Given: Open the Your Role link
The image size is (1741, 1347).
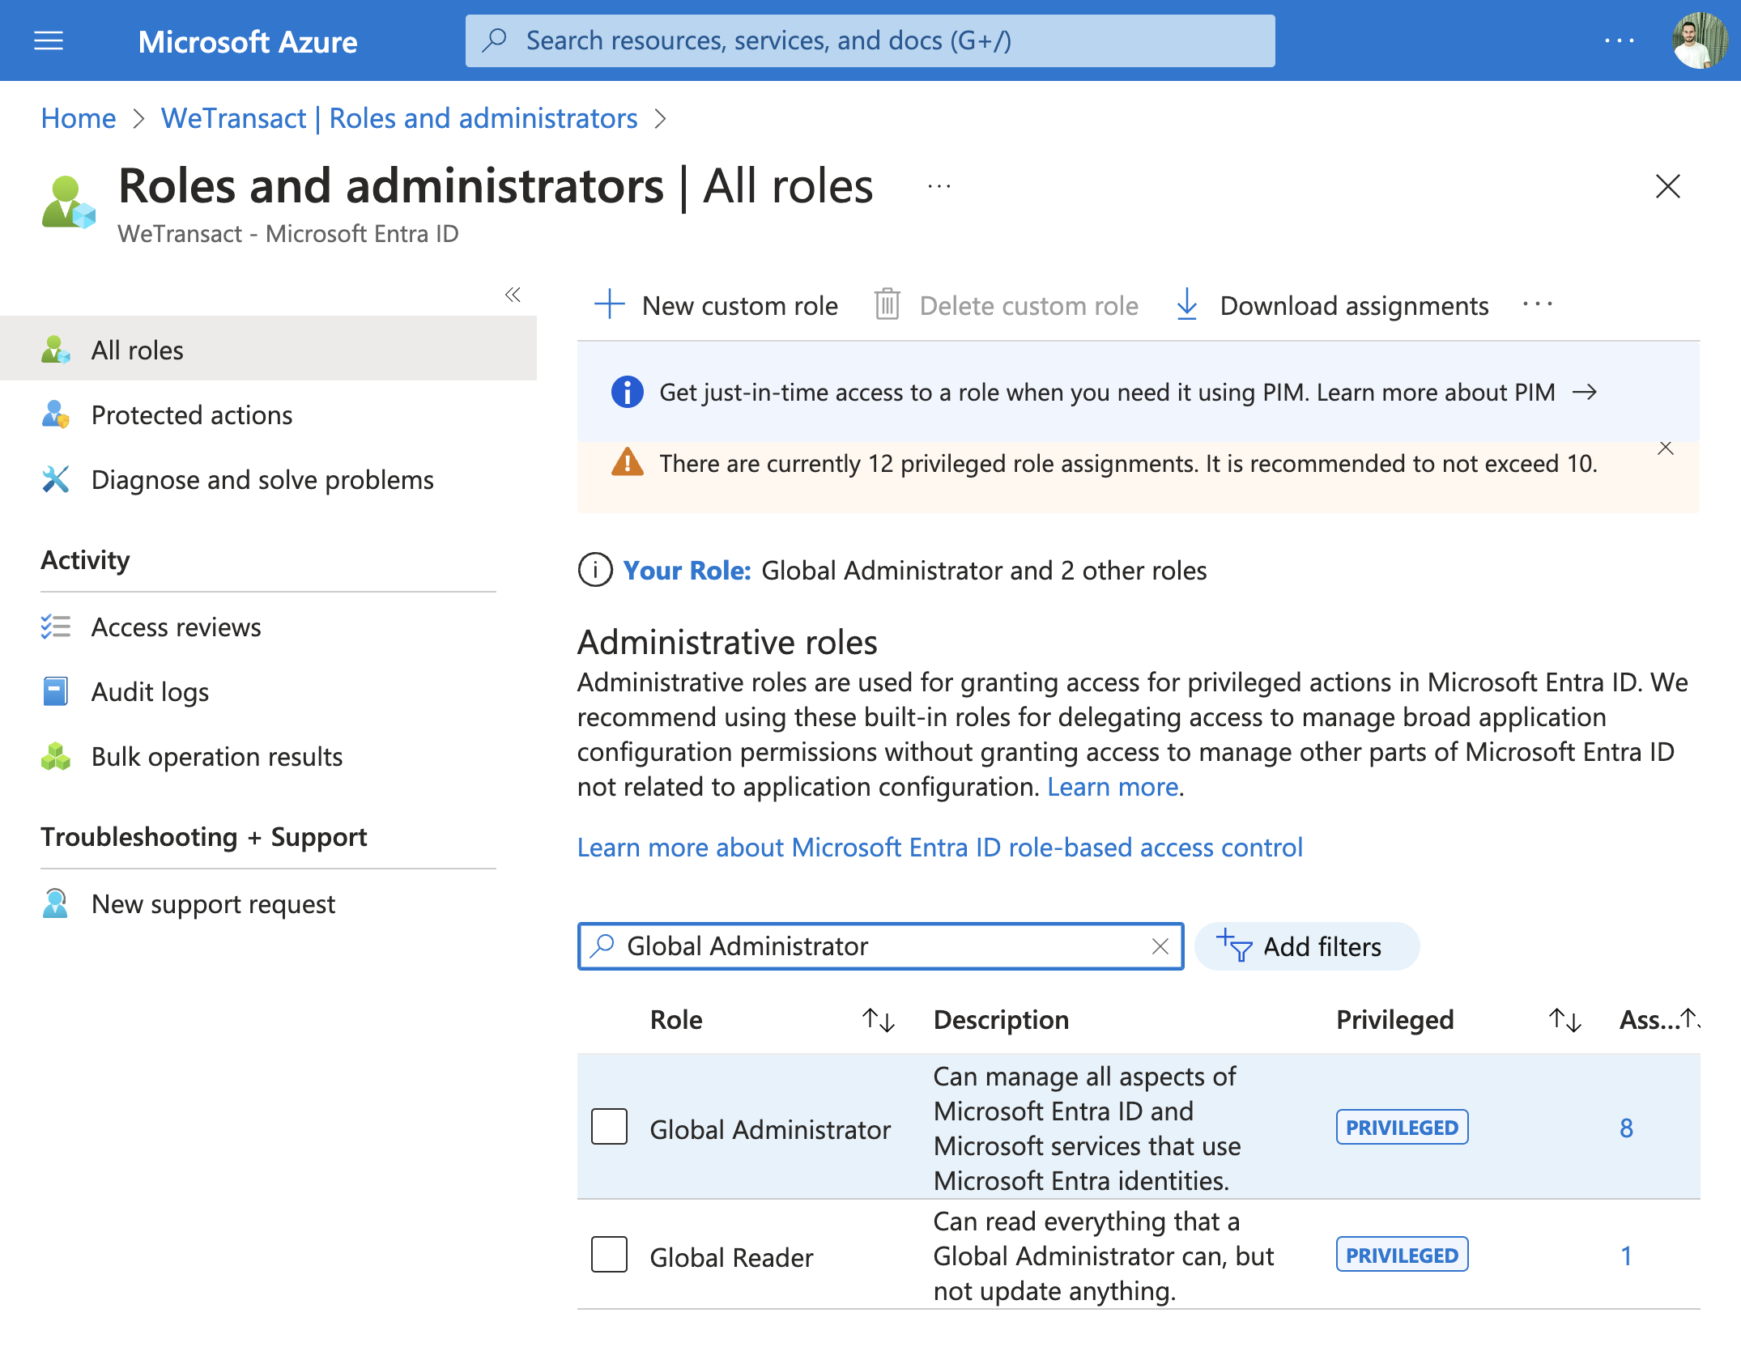Looking at the screenshot, I should (x=687, y=570).
